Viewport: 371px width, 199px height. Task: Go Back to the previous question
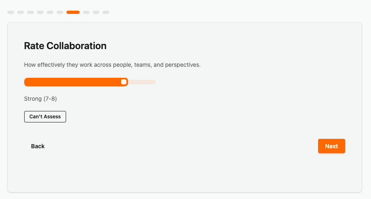pyautogui.click(x=38, y=146)
